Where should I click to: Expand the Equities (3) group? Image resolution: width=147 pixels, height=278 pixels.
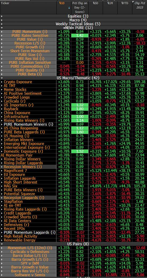click(2, 16)
